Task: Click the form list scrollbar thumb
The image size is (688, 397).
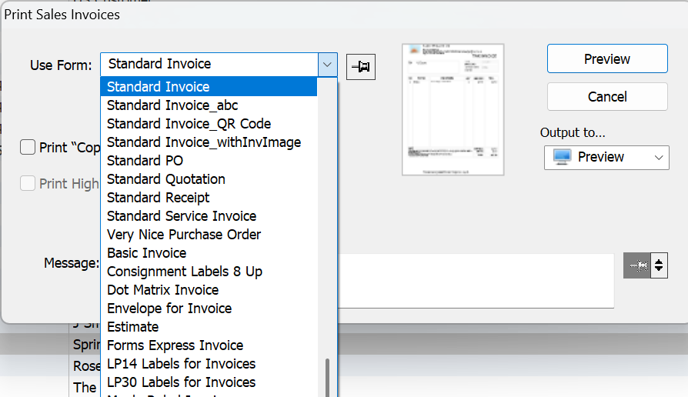Action: point(327,378)
